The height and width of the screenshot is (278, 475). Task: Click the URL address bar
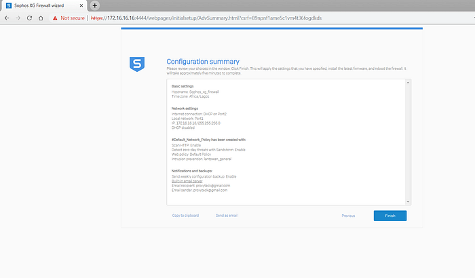point(206,18)
